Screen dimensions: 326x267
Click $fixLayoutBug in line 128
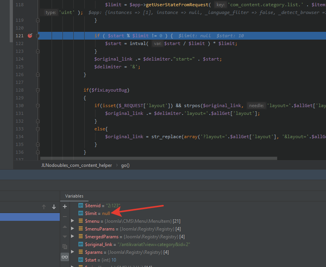point(109,90)
